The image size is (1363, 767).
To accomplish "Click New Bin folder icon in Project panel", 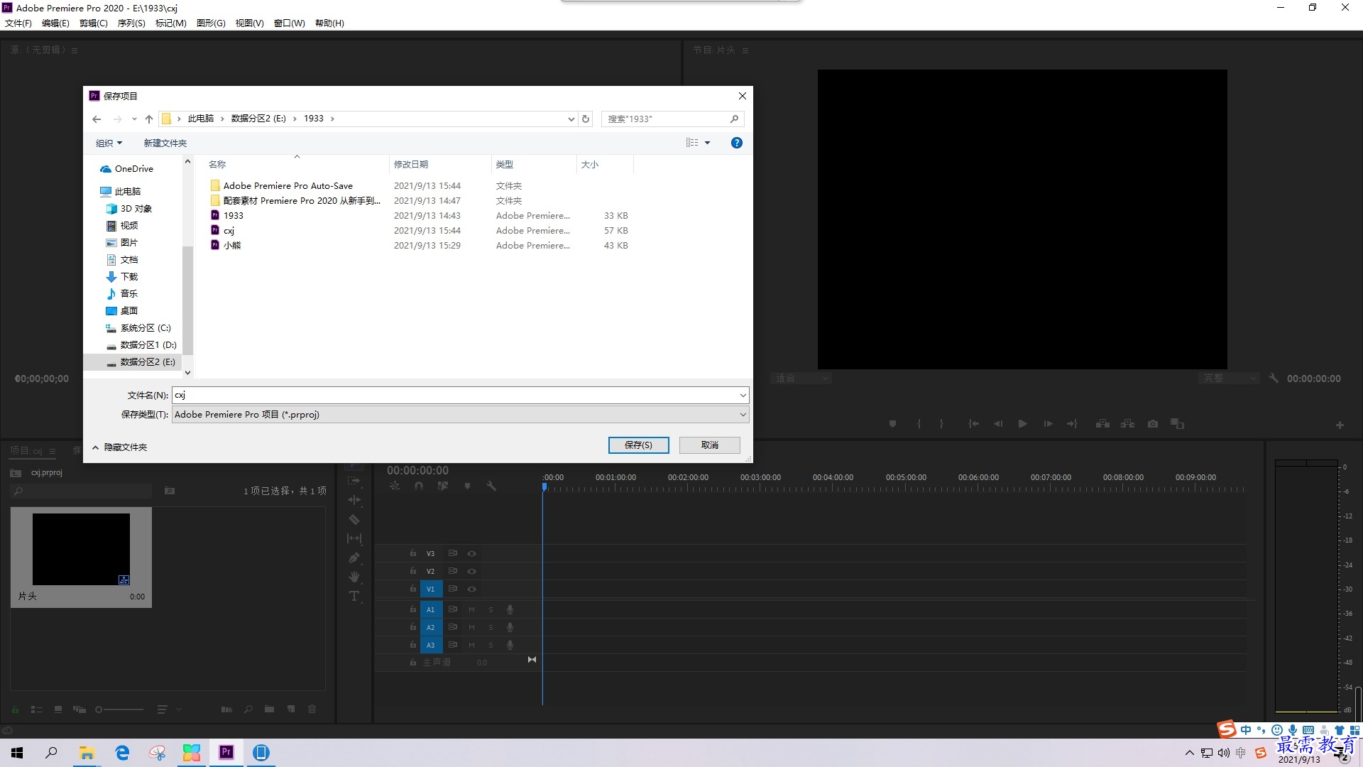I will (269, 709).
